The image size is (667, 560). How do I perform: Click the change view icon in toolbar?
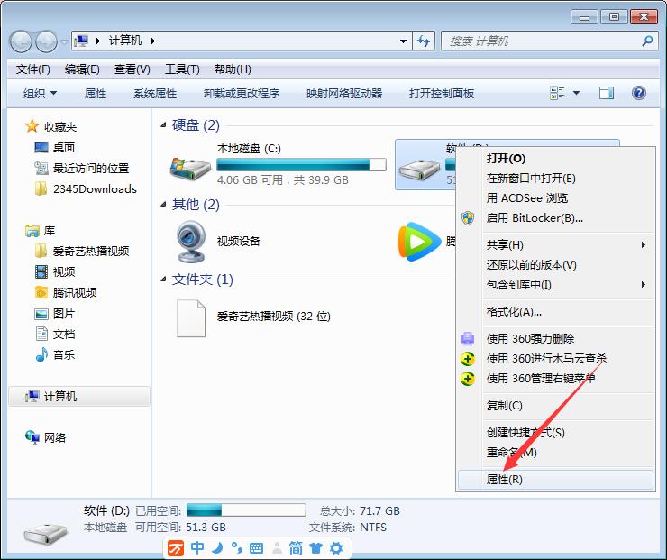(x=557, y=93)
